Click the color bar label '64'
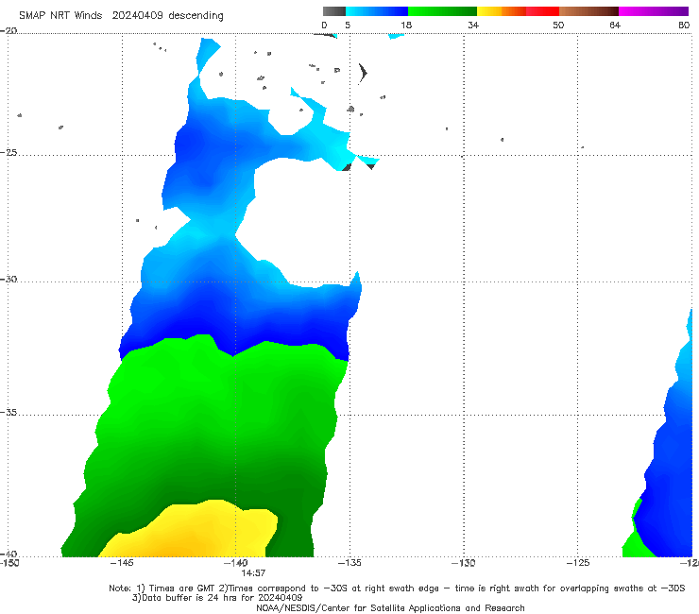This screenshot has width=699, height=614. point(615,26)
